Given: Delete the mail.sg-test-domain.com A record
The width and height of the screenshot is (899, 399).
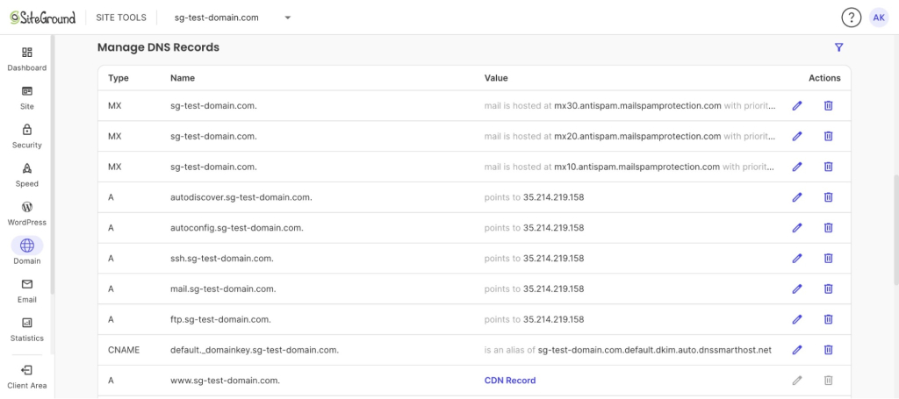Looking at the screenshot, I should [829, 289].
